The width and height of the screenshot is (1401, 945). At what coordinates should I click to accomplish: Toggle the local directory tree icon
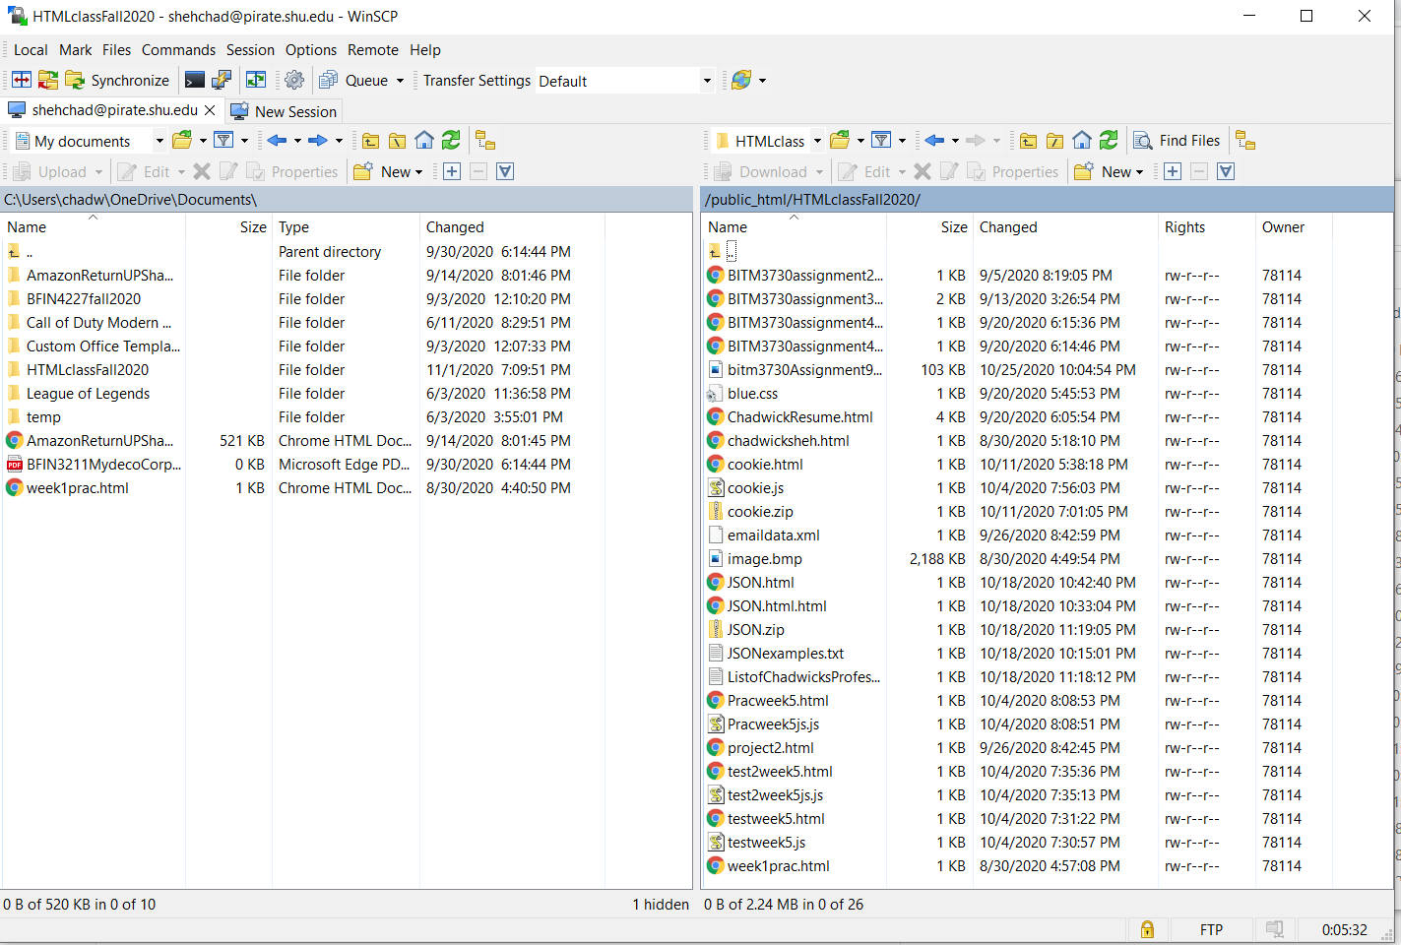click(485, 141)
